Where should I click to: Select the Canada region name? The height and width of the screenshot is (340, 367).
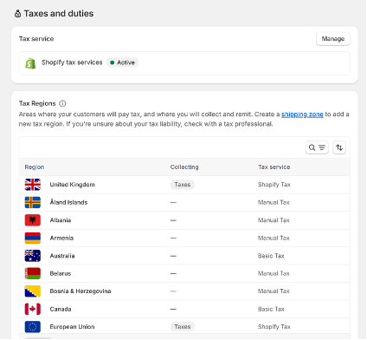click(61, 309)
